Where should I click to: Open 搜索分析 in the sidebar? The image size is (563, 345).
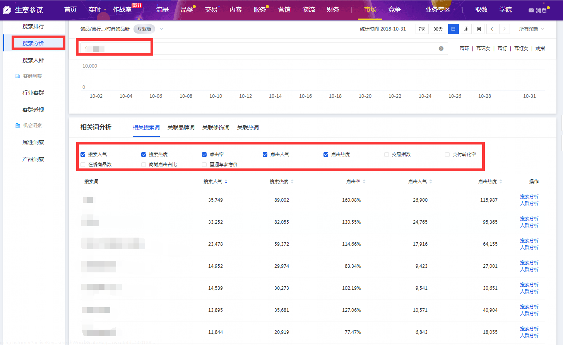[x=33, y=43]
